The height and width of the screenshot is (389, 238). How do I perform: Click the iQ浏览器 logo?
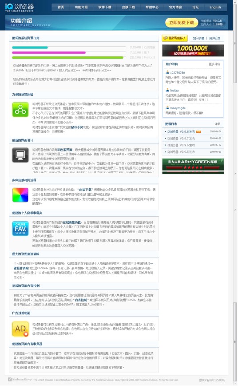click(20, 8)
